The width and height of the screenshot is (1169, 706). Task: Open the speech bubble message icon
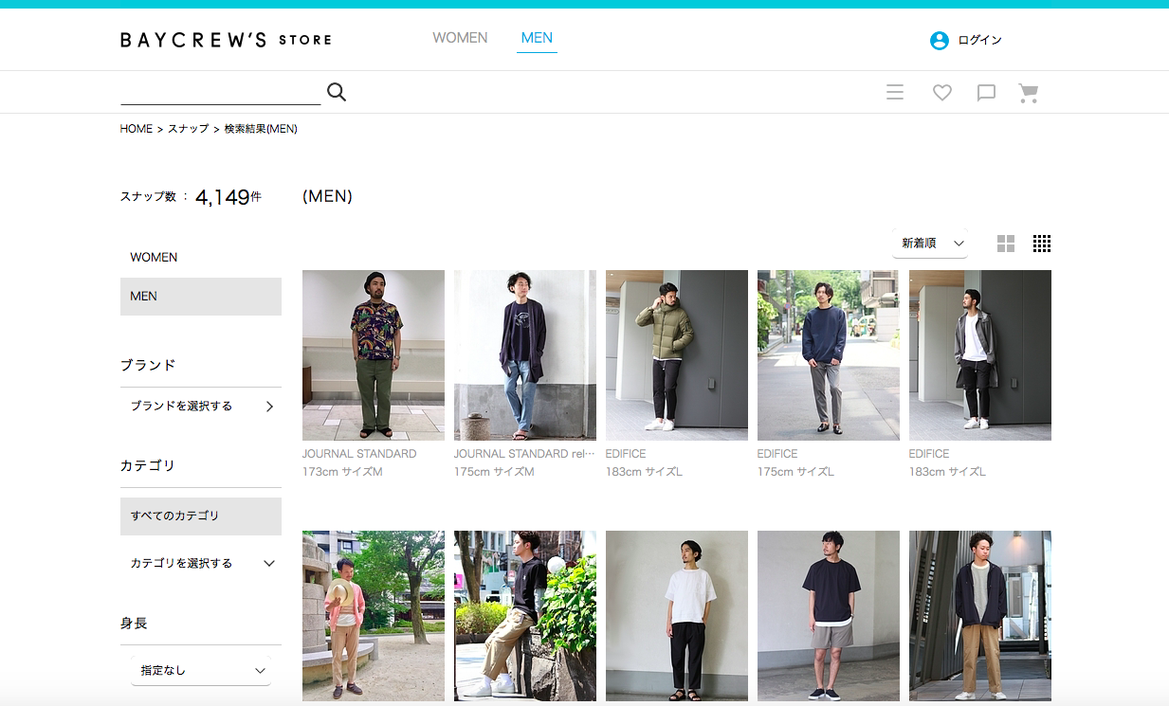click(x=986, y=93)
